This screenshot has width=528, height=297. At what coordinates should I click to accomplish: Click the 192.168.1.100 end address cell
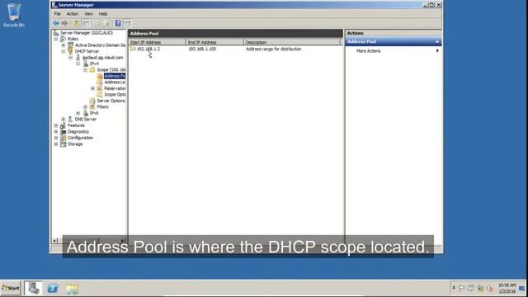click(202, 49)
